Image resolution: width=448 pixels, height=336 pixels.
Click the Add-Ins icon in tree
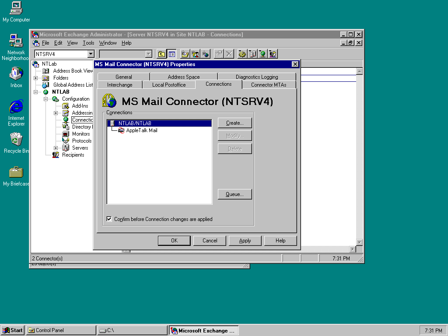tap(66, 106)
